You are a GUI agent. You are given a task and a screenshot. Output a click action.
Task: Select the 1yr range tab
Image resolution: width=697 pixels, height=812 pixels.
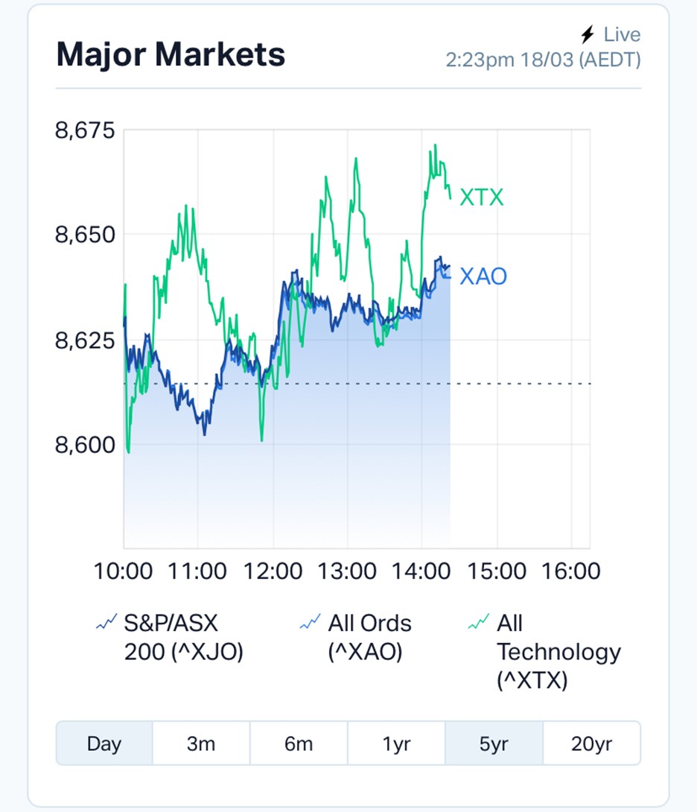click(395, 743)
